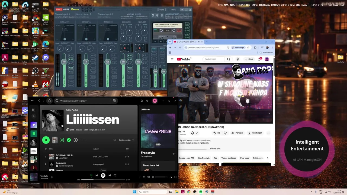This screenshot has height=195, width=347.
Task: Toggle B1 routing on Stereo Input 1
Action: coord(71,68)
